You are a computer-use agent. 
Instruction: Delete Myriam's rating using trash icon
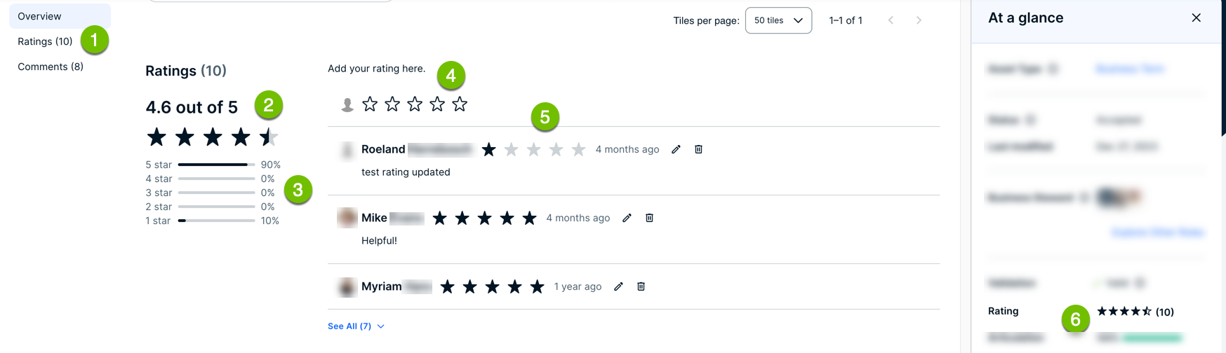tap(641, 286)
